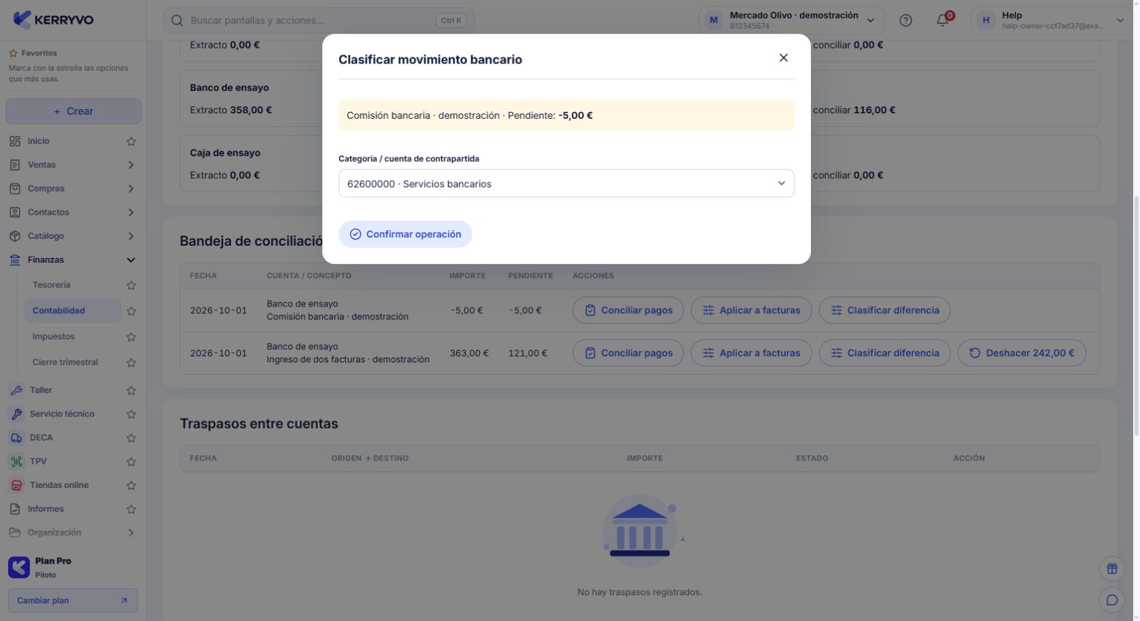The image size is (1140, 621).
Task: Expand the Mercado Olivo company selector
Action: (791, 20)
